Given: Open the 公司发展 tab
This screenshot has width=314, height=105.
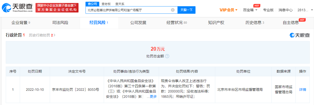Looking at the screenshot, I should click(138, 23).
